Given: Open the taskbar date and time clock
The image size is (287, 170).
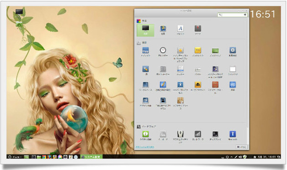Looking at the screenshot, I should click(266, 157).
